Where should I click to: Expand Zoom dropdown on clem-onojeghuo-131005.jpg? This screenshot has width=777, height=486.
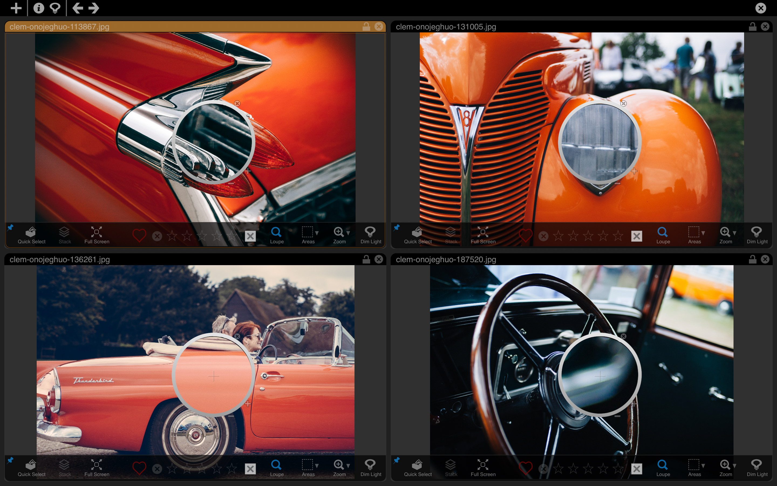pyautogui.click(x=734, y=233)
